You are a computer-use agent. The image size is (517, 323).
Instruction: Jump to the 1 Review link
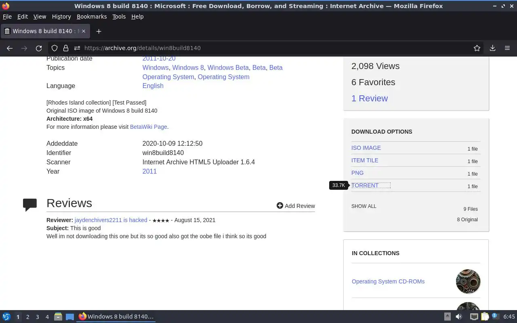370,98
